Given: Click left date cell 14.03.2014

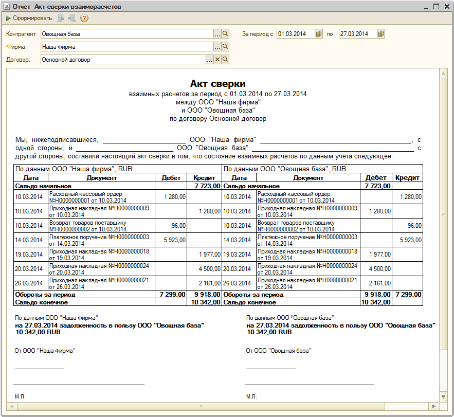Looking at the screenshot, I should (31, 240).
